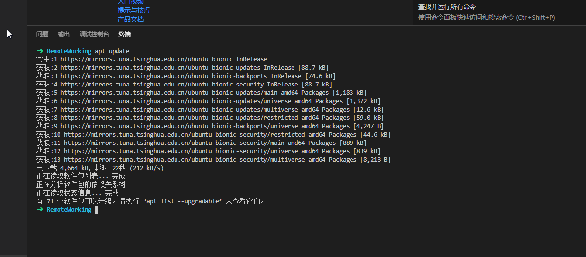586x257 pixels.
Task: Click the green arrow on the last prompt
Action: tap(40, 210)
